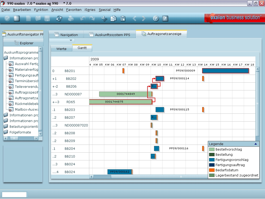Switch to Auskunftssystem PPS tab
This screenshot has height=199, width=265.
pos(112,35)
